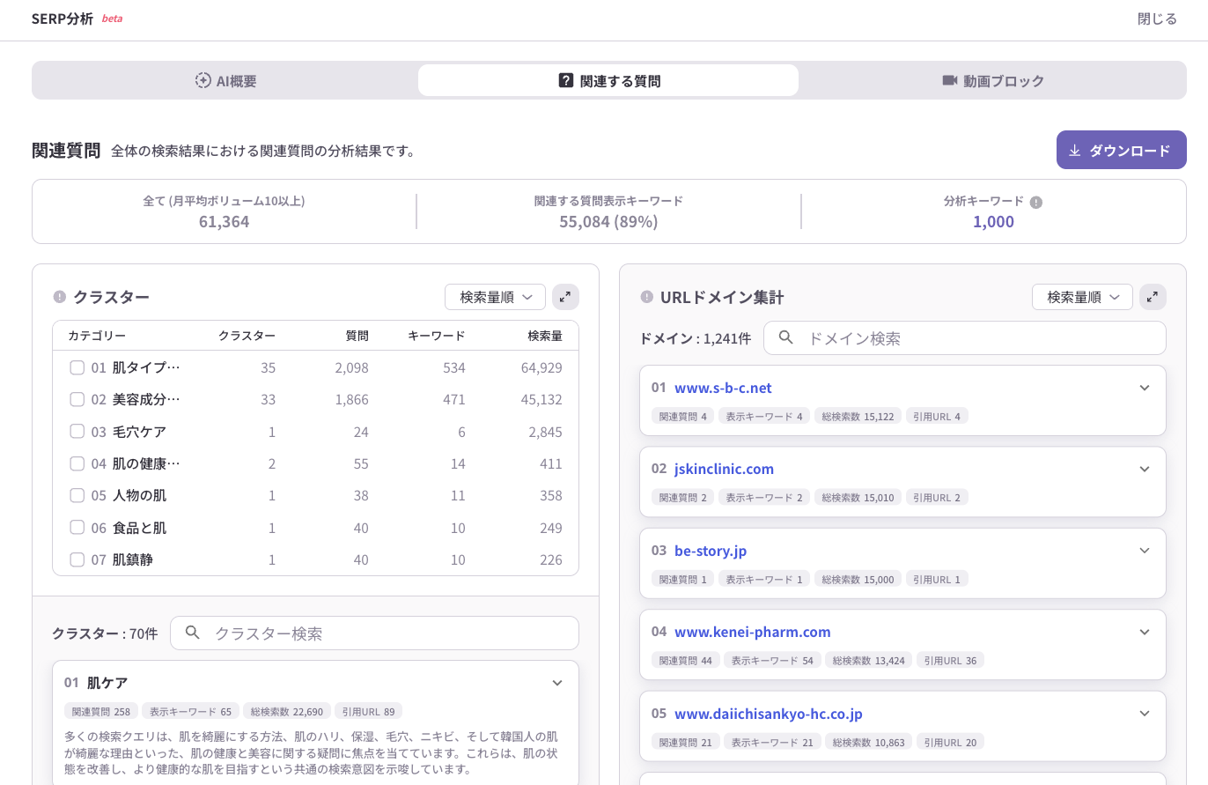The image size is (1208, 785).
Task: Click 毛穴ケア category name
Action: point(139,432)
